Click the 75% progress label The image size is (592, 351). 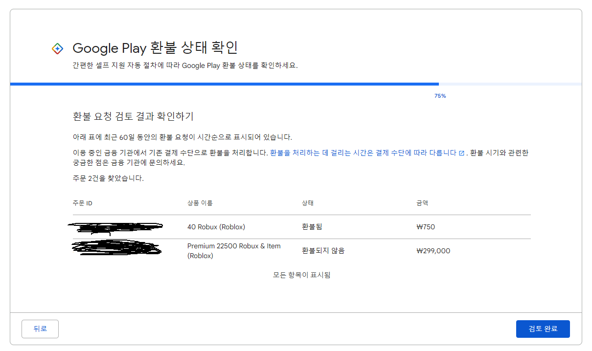[440, 96]
